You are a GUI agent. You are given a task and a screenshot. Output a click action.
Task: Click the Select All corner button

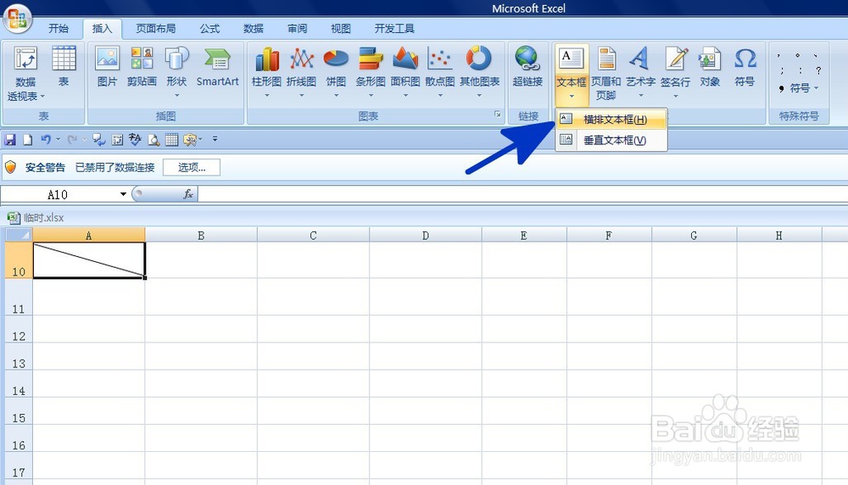(19, 235)
